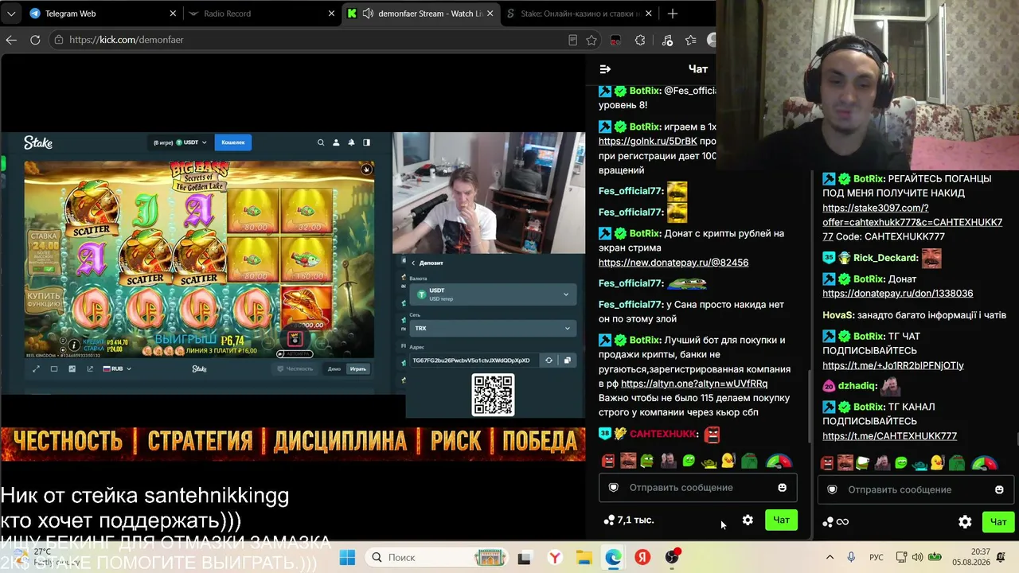Expand USDT balance dropdown in Stake header
1019x573 pixels.
click(180, 142)
